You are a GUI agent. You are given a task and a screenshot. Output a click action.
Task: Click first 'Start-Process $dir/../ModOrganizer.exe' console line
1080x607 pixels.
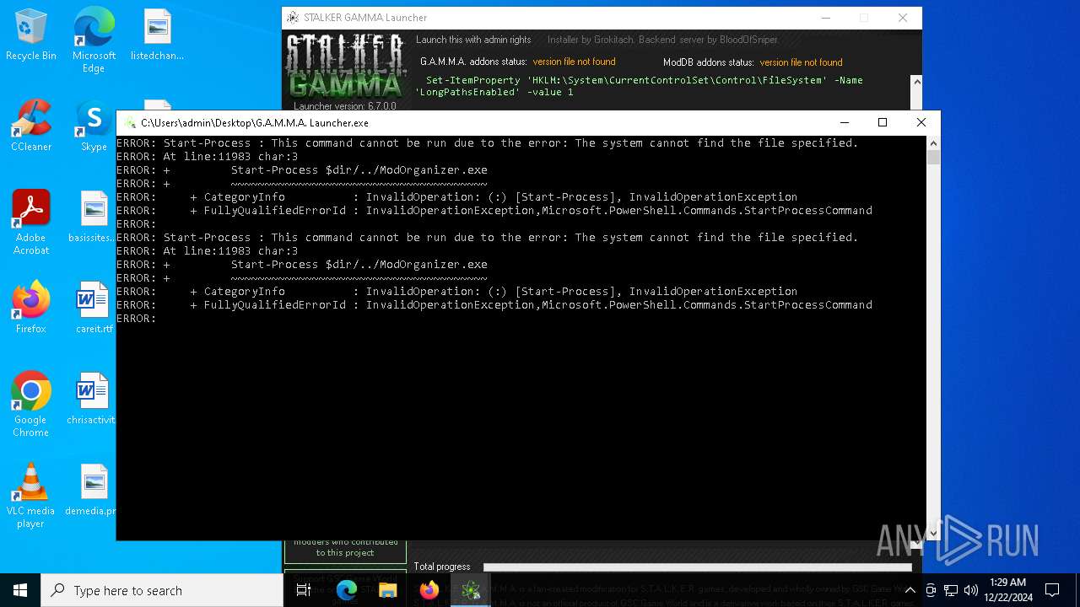pos(359,170)
